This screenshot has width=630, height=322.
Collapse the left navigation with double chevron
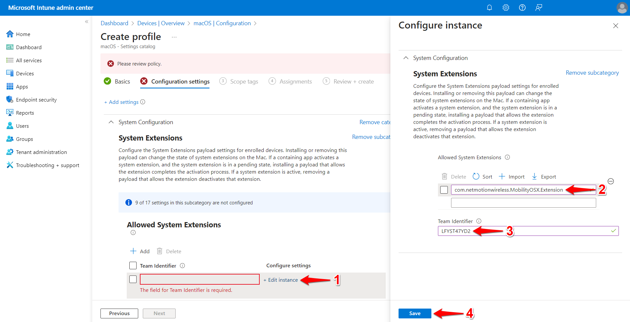click(x=87, y=22)
